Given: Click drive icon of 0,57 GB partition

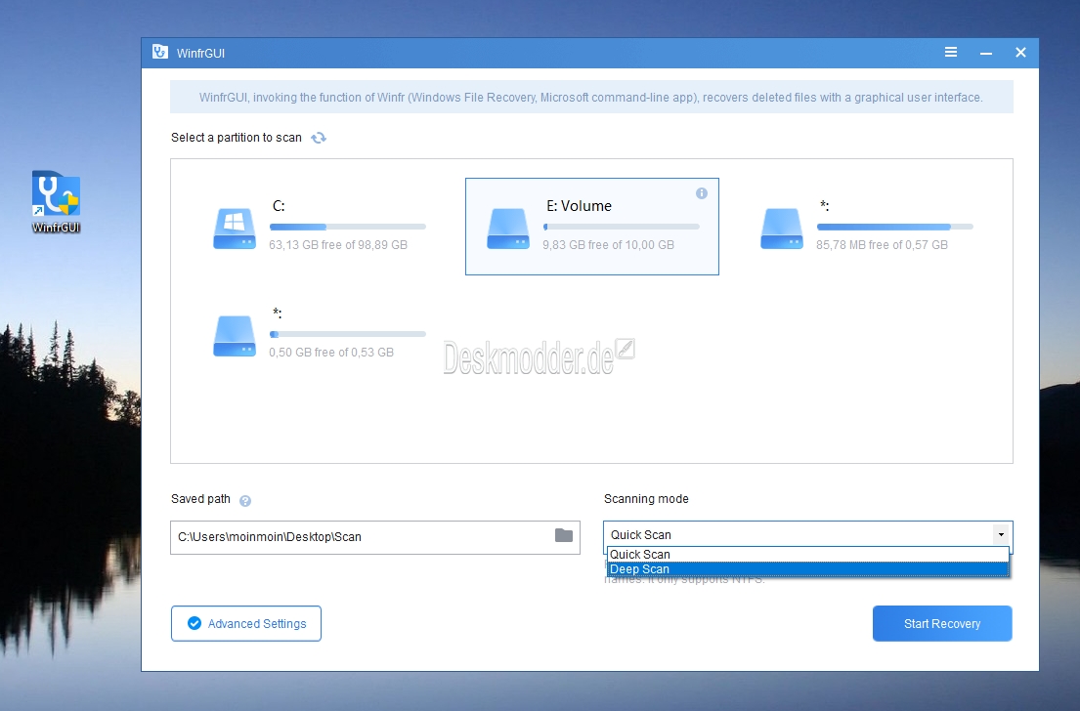Looking at the screenshot, I should 781,229.
